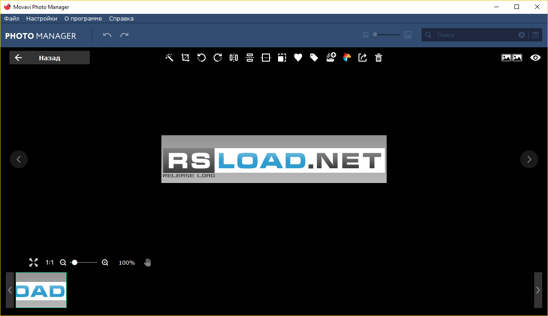Open the О программе menu

pos(83,18)
